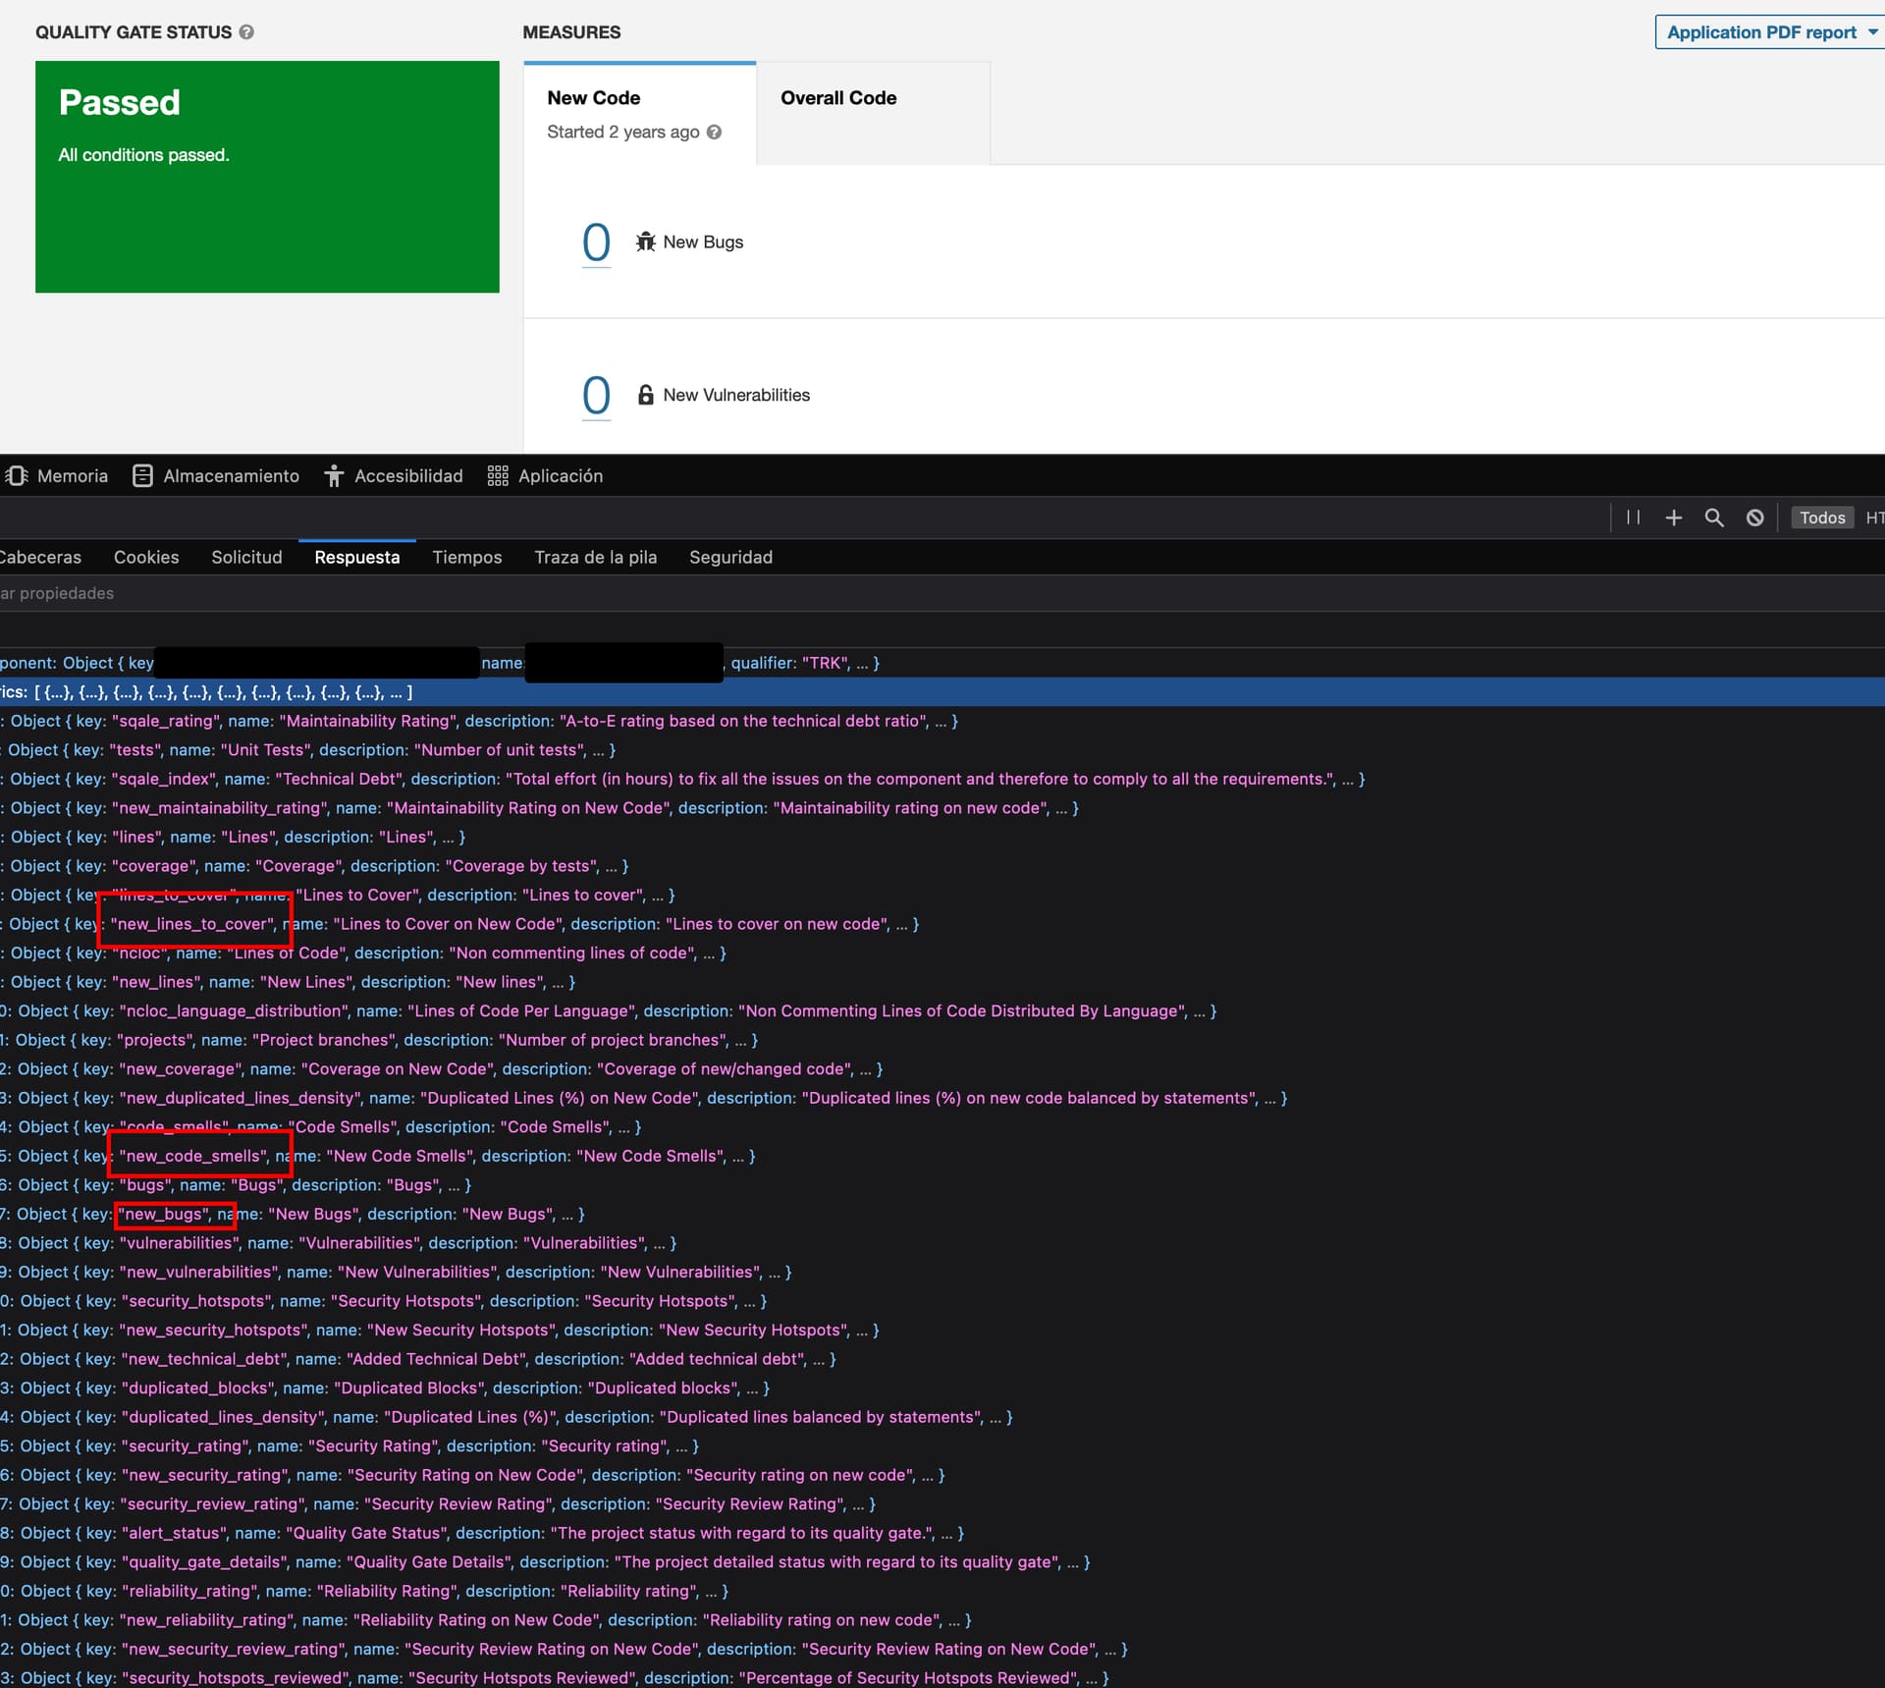
Task: Open the Cookies tab in devtools
Action: pyautogui.click(x=145, y=557)
